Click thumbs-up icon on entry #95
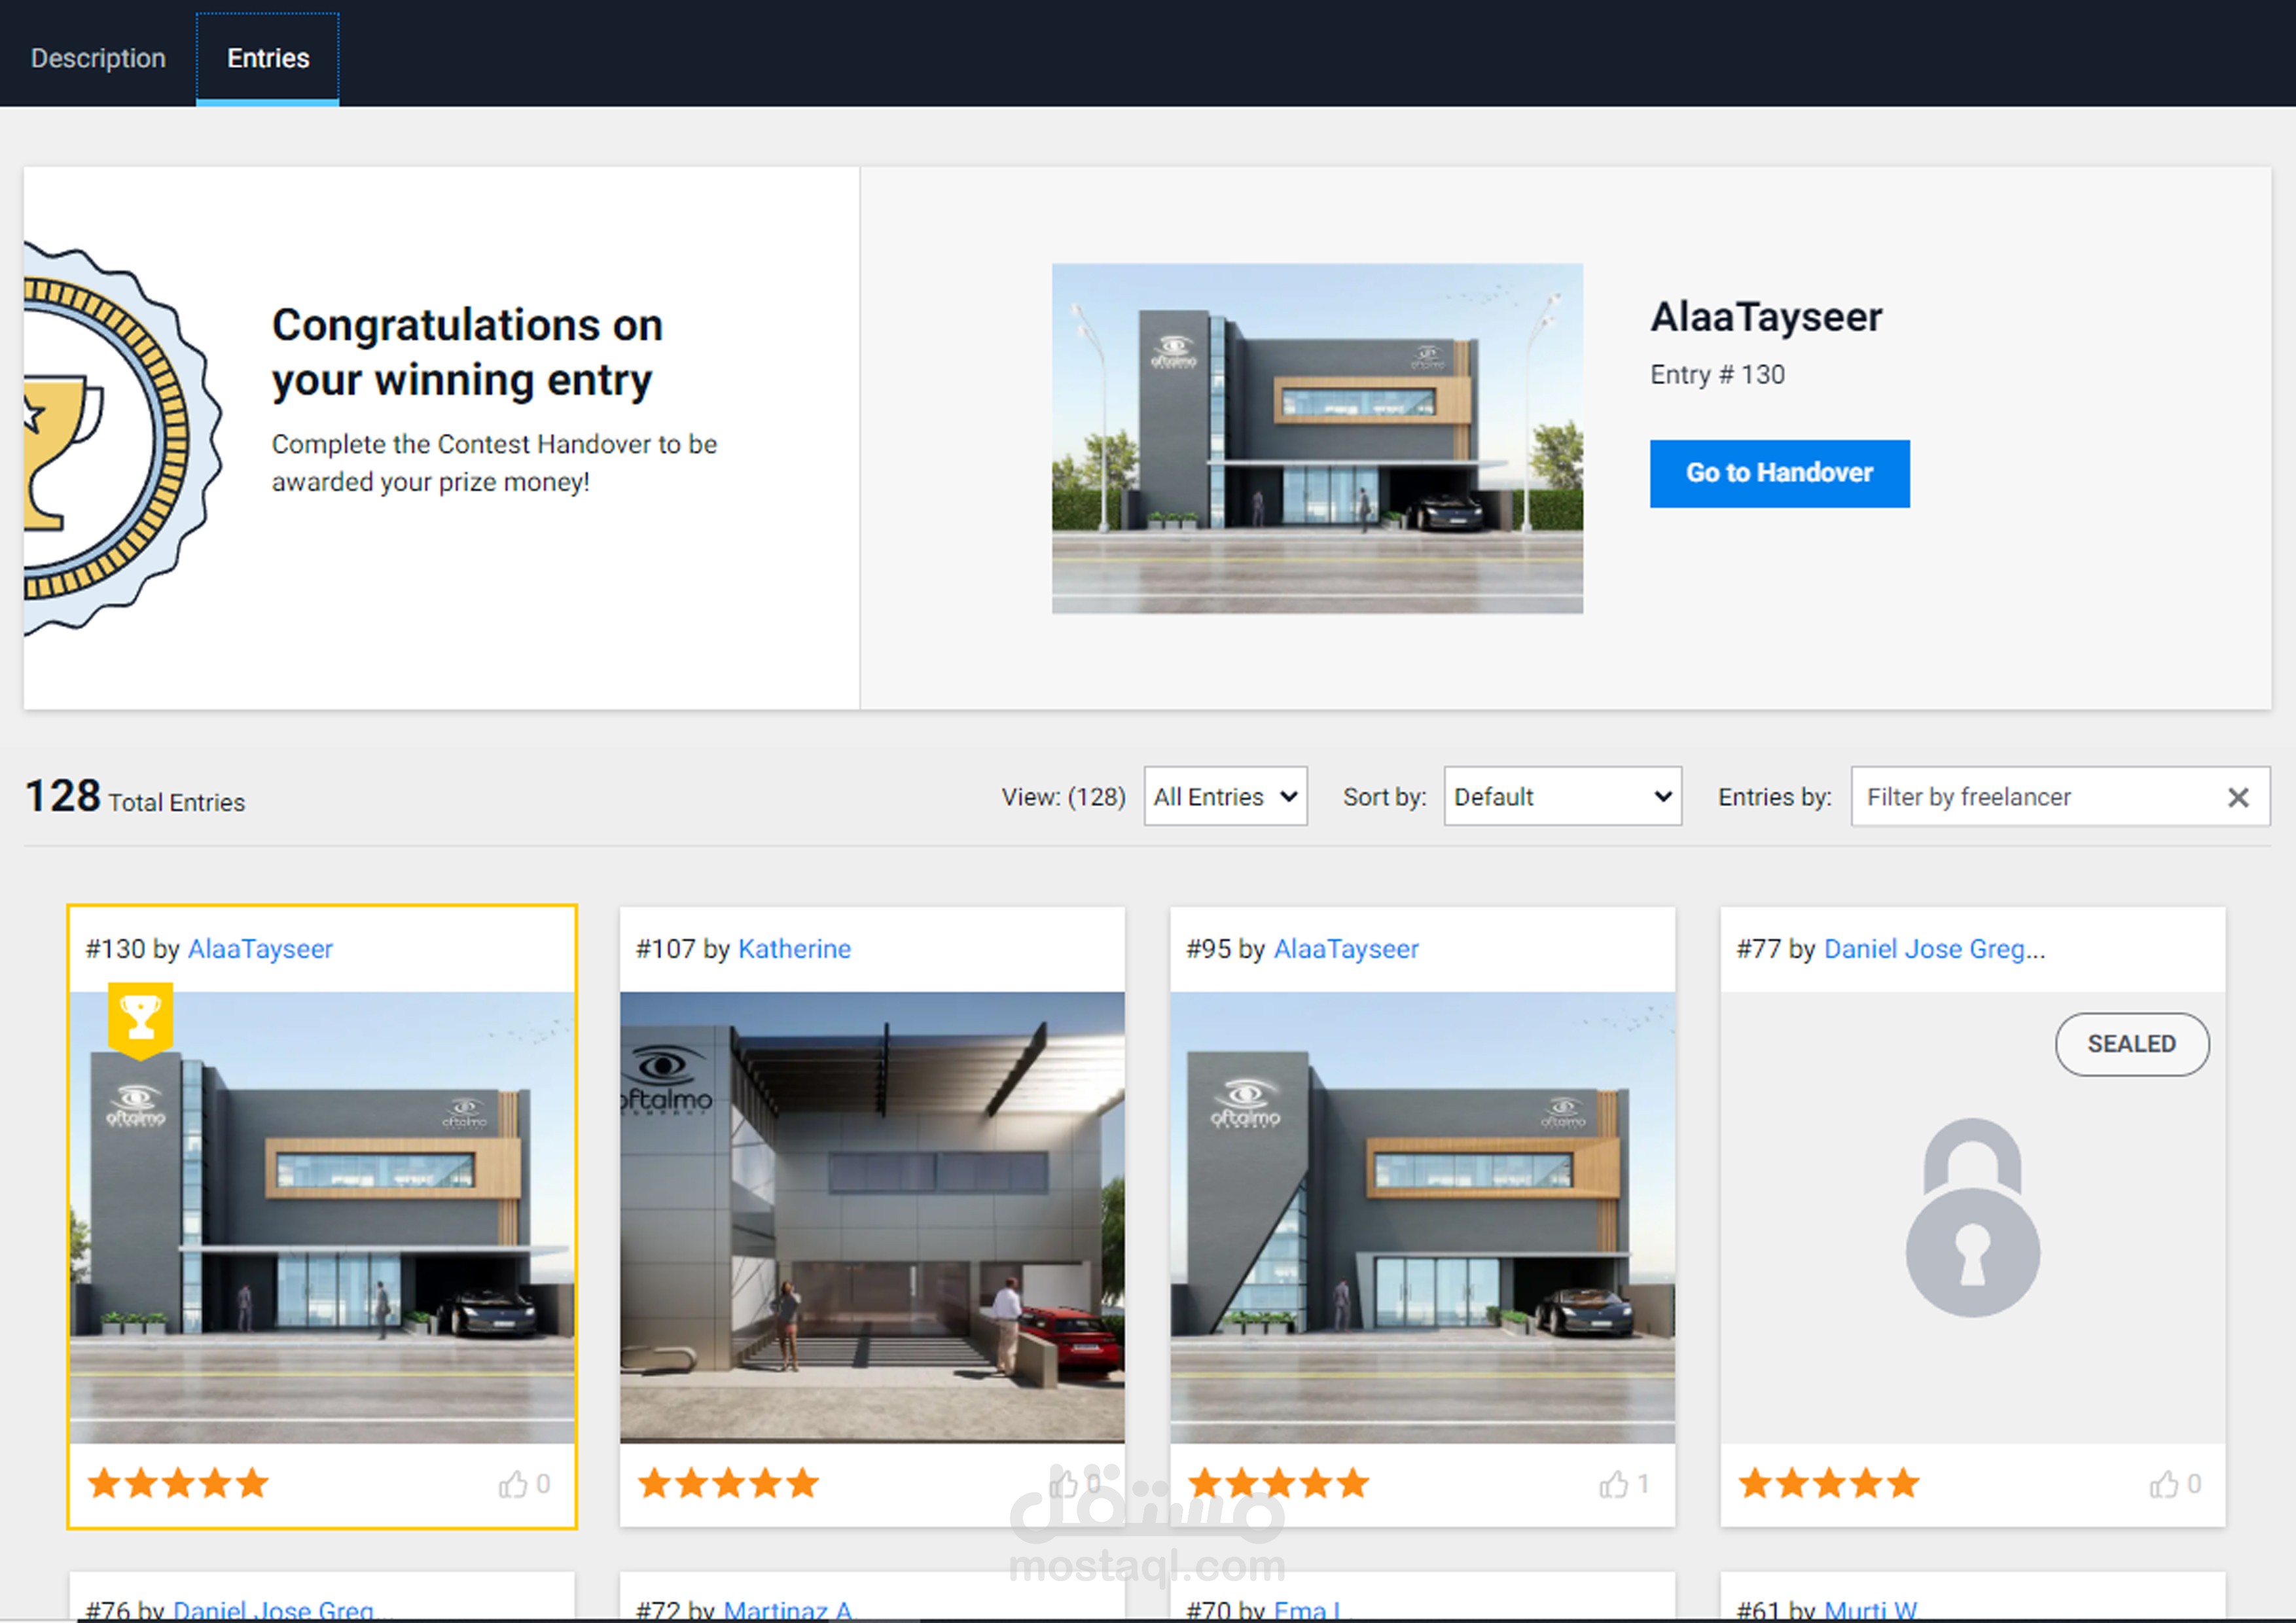 pos(1613,1484)
